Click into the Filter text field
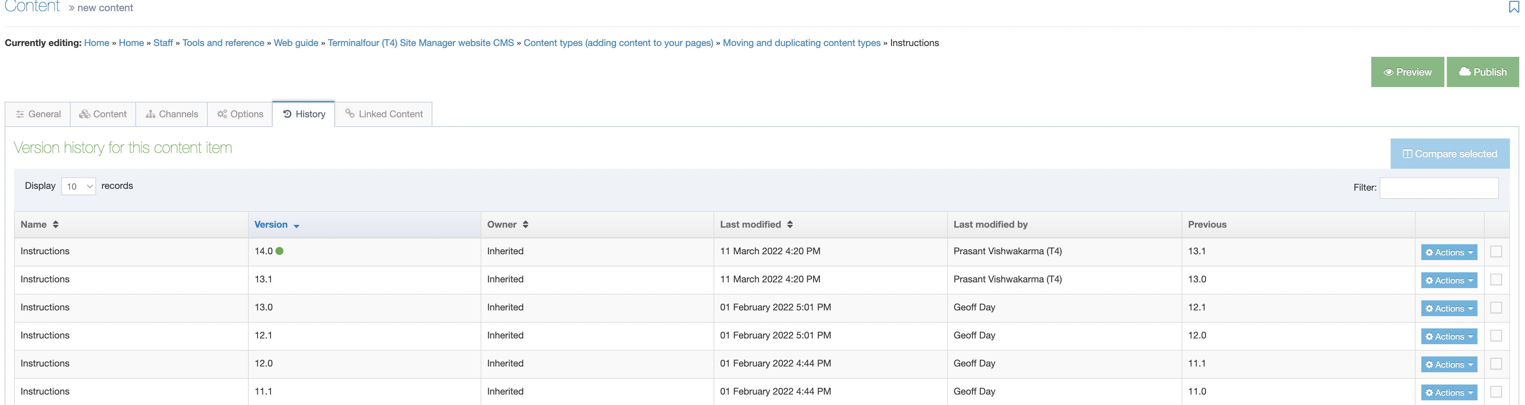 1439,188
